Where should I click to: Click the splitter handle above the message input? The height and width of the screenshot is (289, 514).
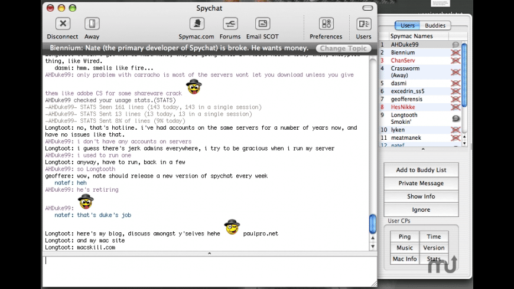[x=209, y=254]
